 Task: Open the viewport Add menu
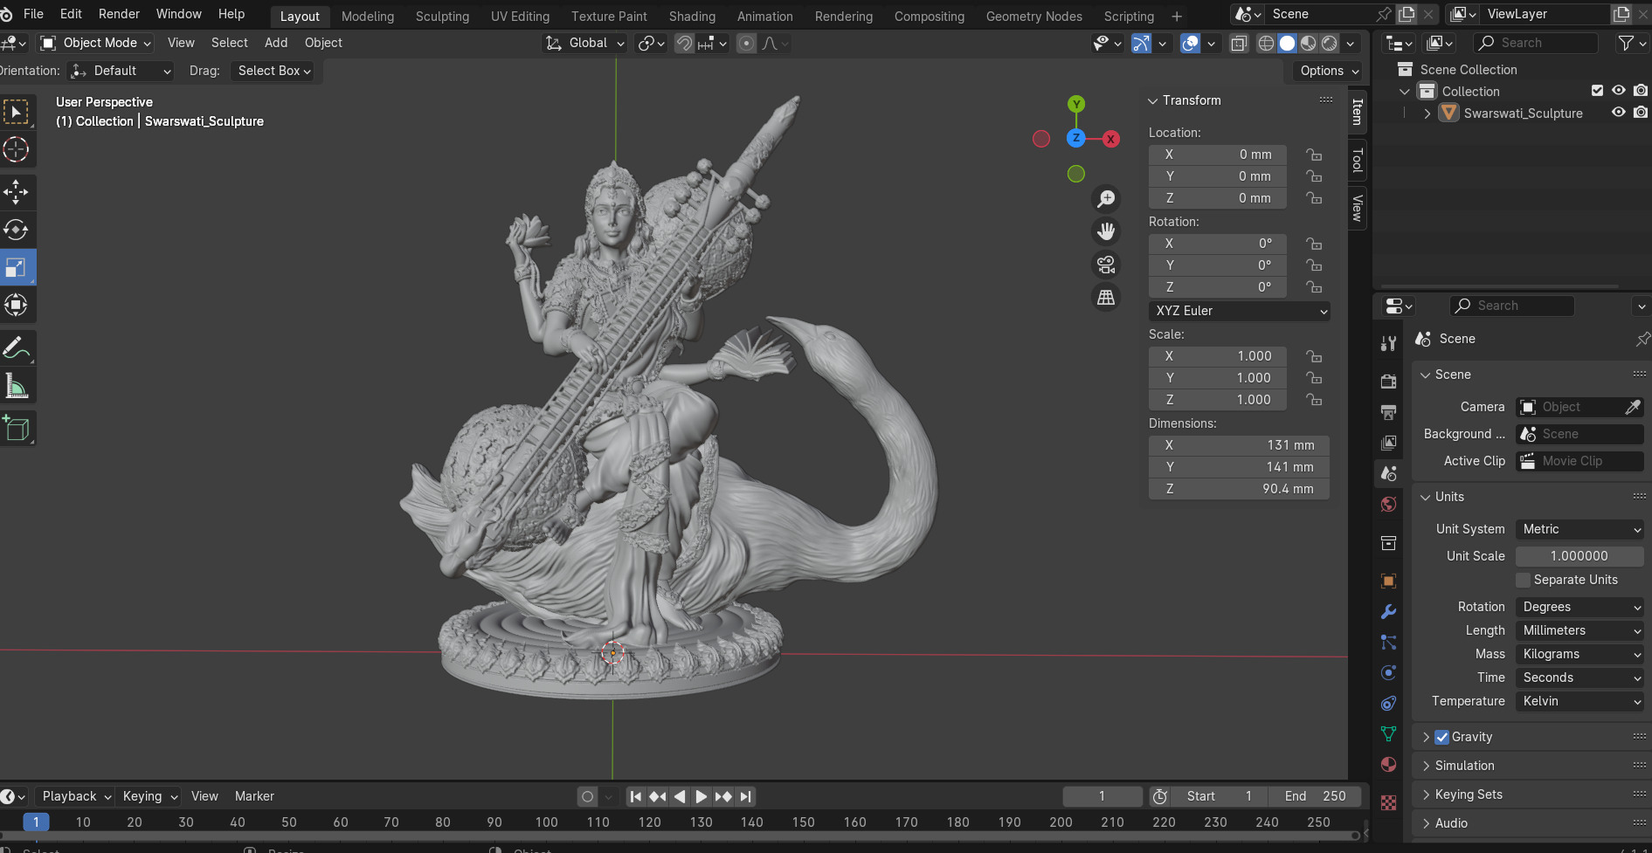tap(276, 43)
